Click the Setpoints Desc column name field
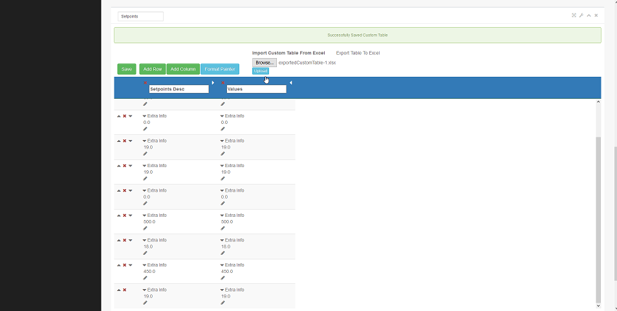Viewport: 617px width, 311px height. (179, 89)
